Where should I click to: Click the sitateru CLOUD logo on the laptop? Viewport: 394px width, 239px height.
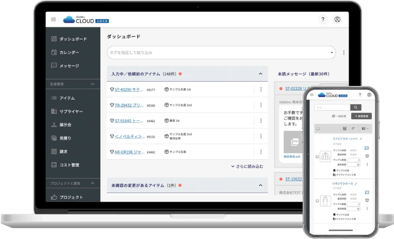pos(86,19)
